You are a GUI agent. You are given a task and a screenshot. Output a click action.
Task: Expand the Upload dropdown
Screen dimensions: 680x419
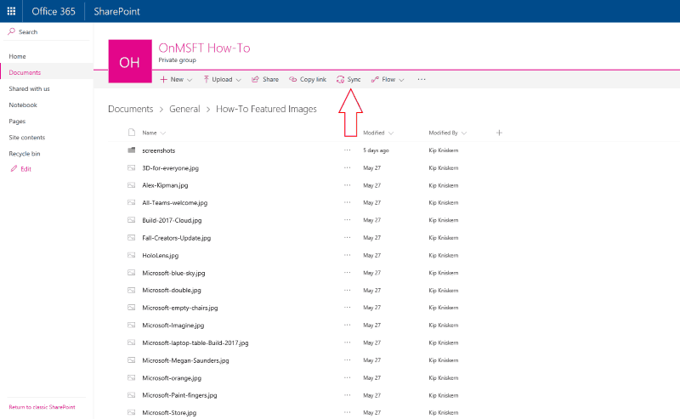tap(221, 79)
